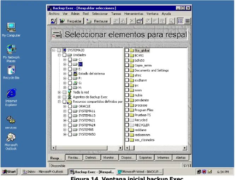
Task: Check the BC451 folder checkbox
Action: 127,55
